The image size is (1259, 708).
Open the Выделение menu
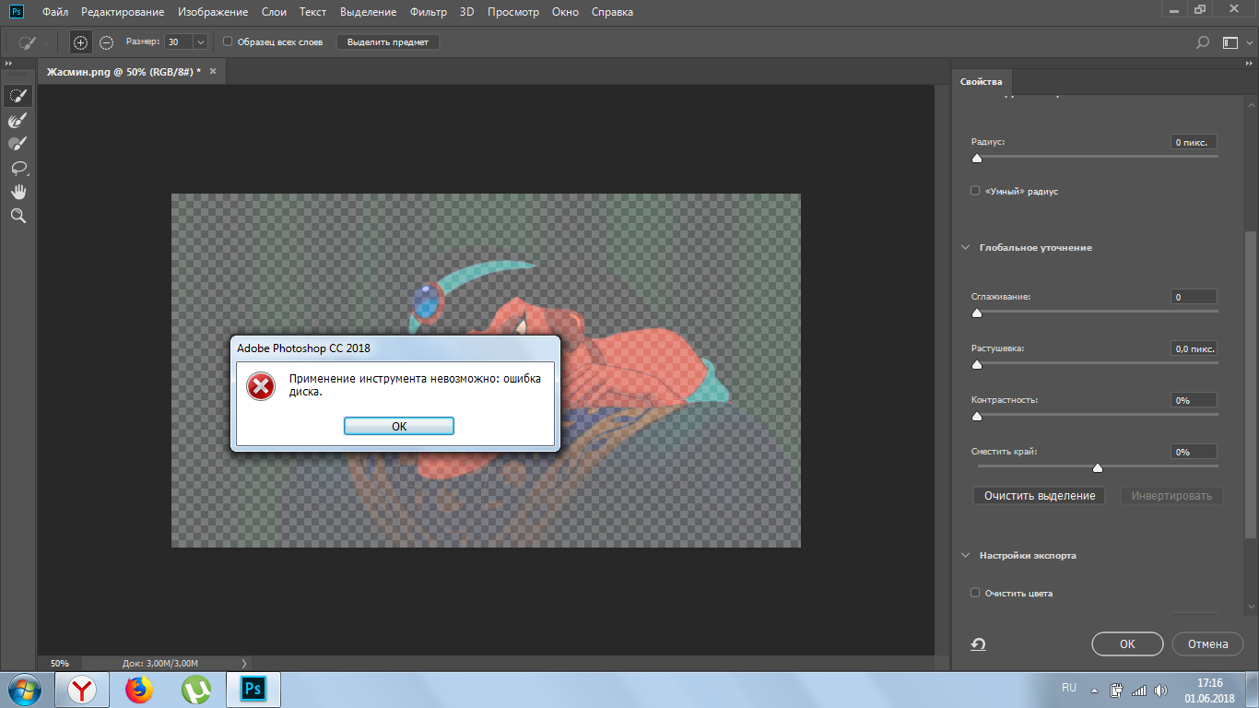[368, 12]
